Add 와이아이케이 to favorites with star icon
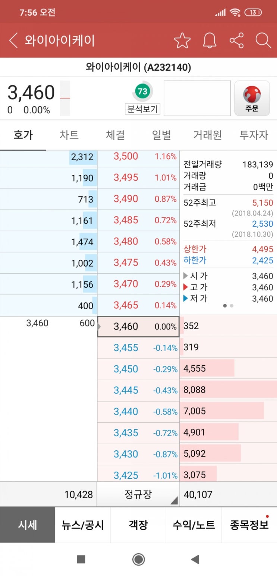 coord(182,40)
